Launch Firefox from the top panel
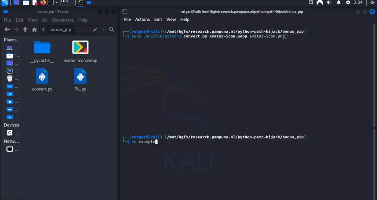 43,3
